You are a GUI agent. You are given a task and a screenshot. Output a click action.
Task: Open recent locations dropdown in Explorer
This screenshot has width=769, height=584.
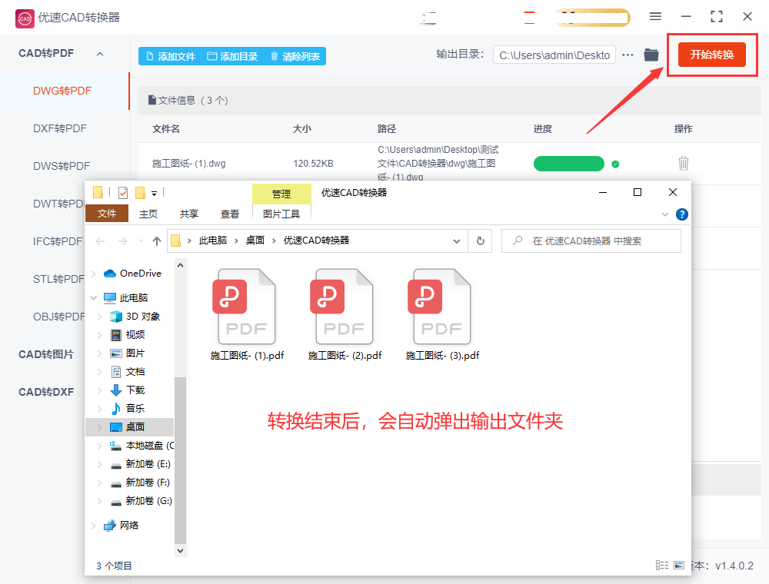(x=141, y=241)
